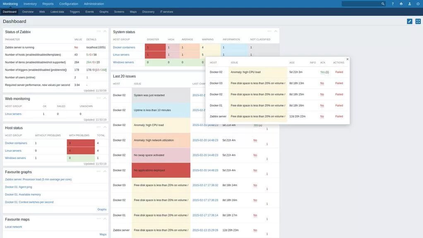The image size is (423, 238).
Task: Click Docker containers warning count cell
Action: coord(209,47)
